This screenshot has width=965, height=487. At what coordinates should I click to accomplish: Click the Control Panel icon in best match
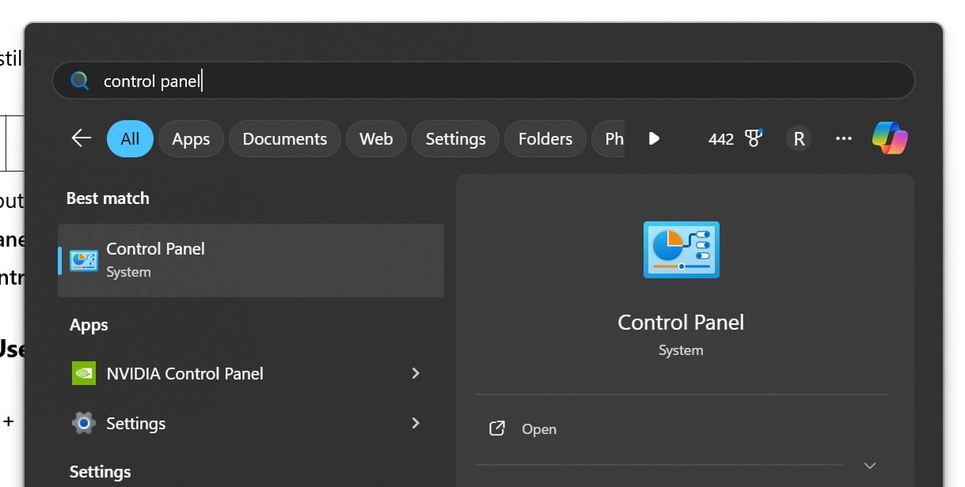pos(84,260)
